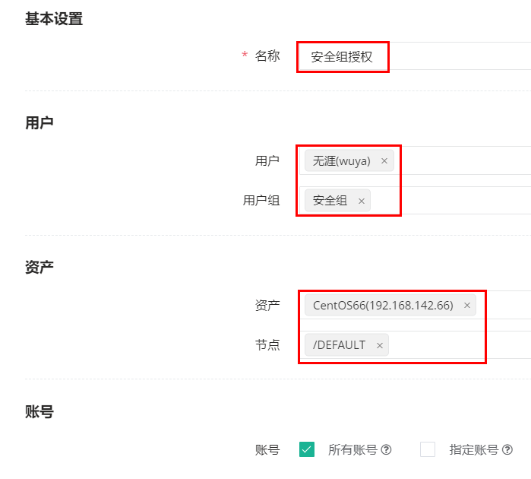Open the 节点 selection dropdown field
This screenshot has height=479, width=531.
coord(415,344)
